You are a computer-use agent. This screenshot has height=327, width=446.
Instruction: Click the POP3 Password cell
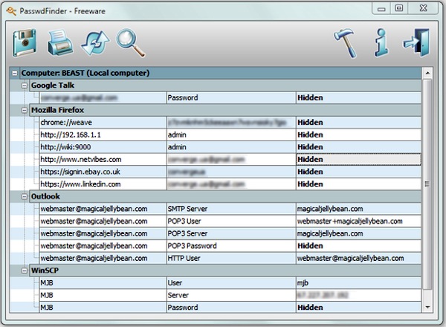[231, 246]
